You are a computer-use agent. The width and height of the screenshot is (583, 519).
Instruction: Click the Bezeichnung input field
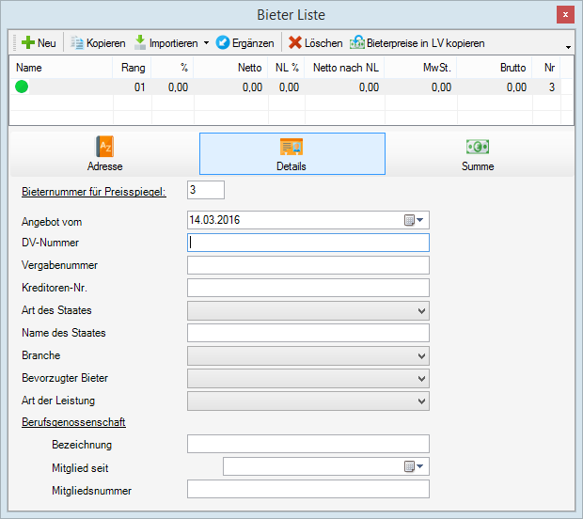pyautogui.click(x=308, y=444)
